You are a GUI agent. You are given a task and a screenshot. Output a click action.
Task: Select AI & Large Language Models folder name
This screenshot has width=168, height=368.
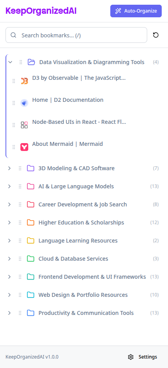click(x=76, y=186)
